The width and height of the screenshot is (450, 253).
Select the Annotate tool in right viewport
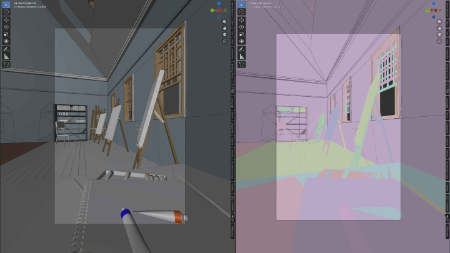pyautogui.click(x=241, y=49)
